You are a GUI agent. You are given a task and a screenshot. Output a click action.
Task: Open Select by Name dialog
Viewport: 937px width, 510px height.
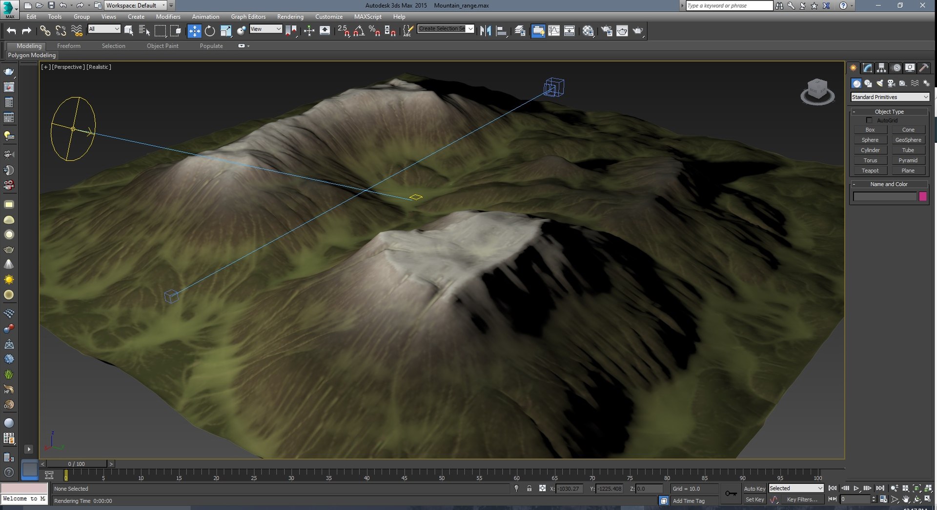144,31
